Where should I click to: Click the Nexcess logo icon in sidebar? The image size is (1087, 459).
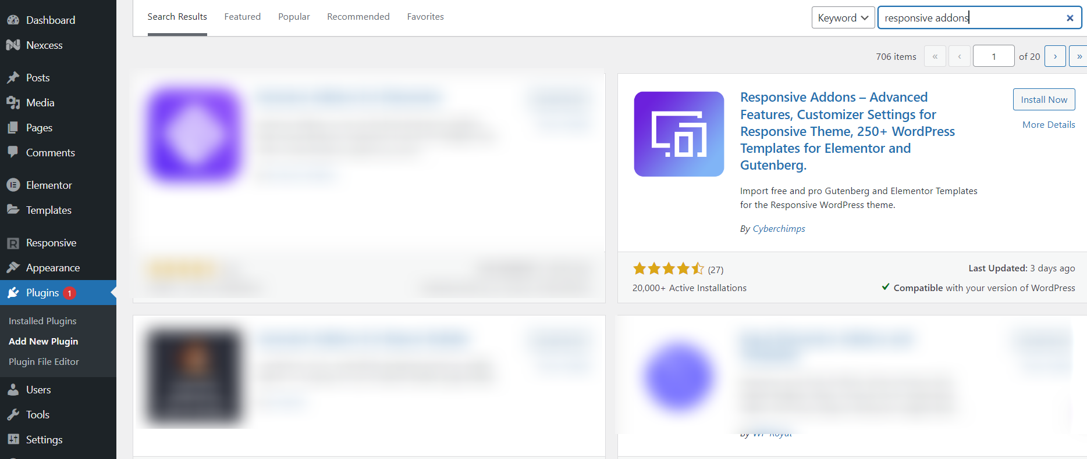(x=13, y=45)
